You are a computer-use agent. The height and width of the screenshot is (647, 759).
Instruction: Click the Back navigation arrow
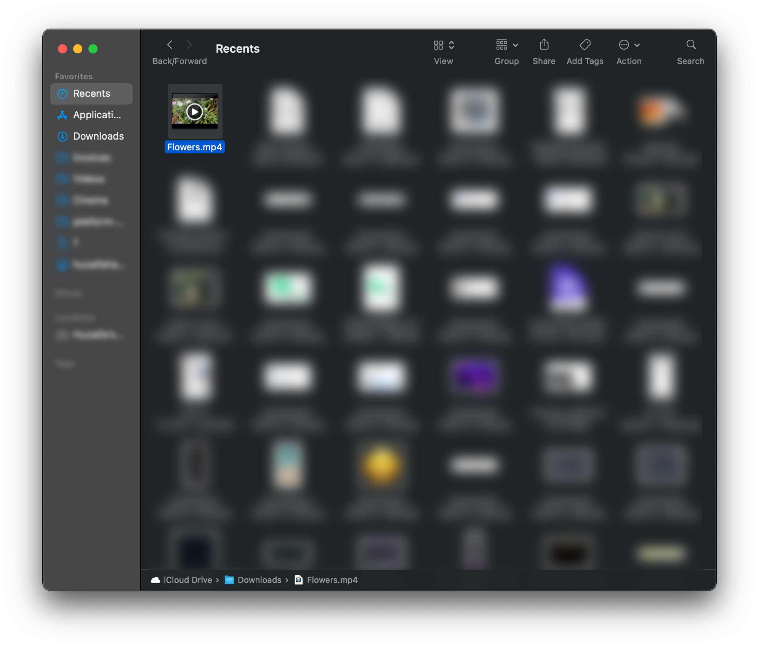point(170,45)
